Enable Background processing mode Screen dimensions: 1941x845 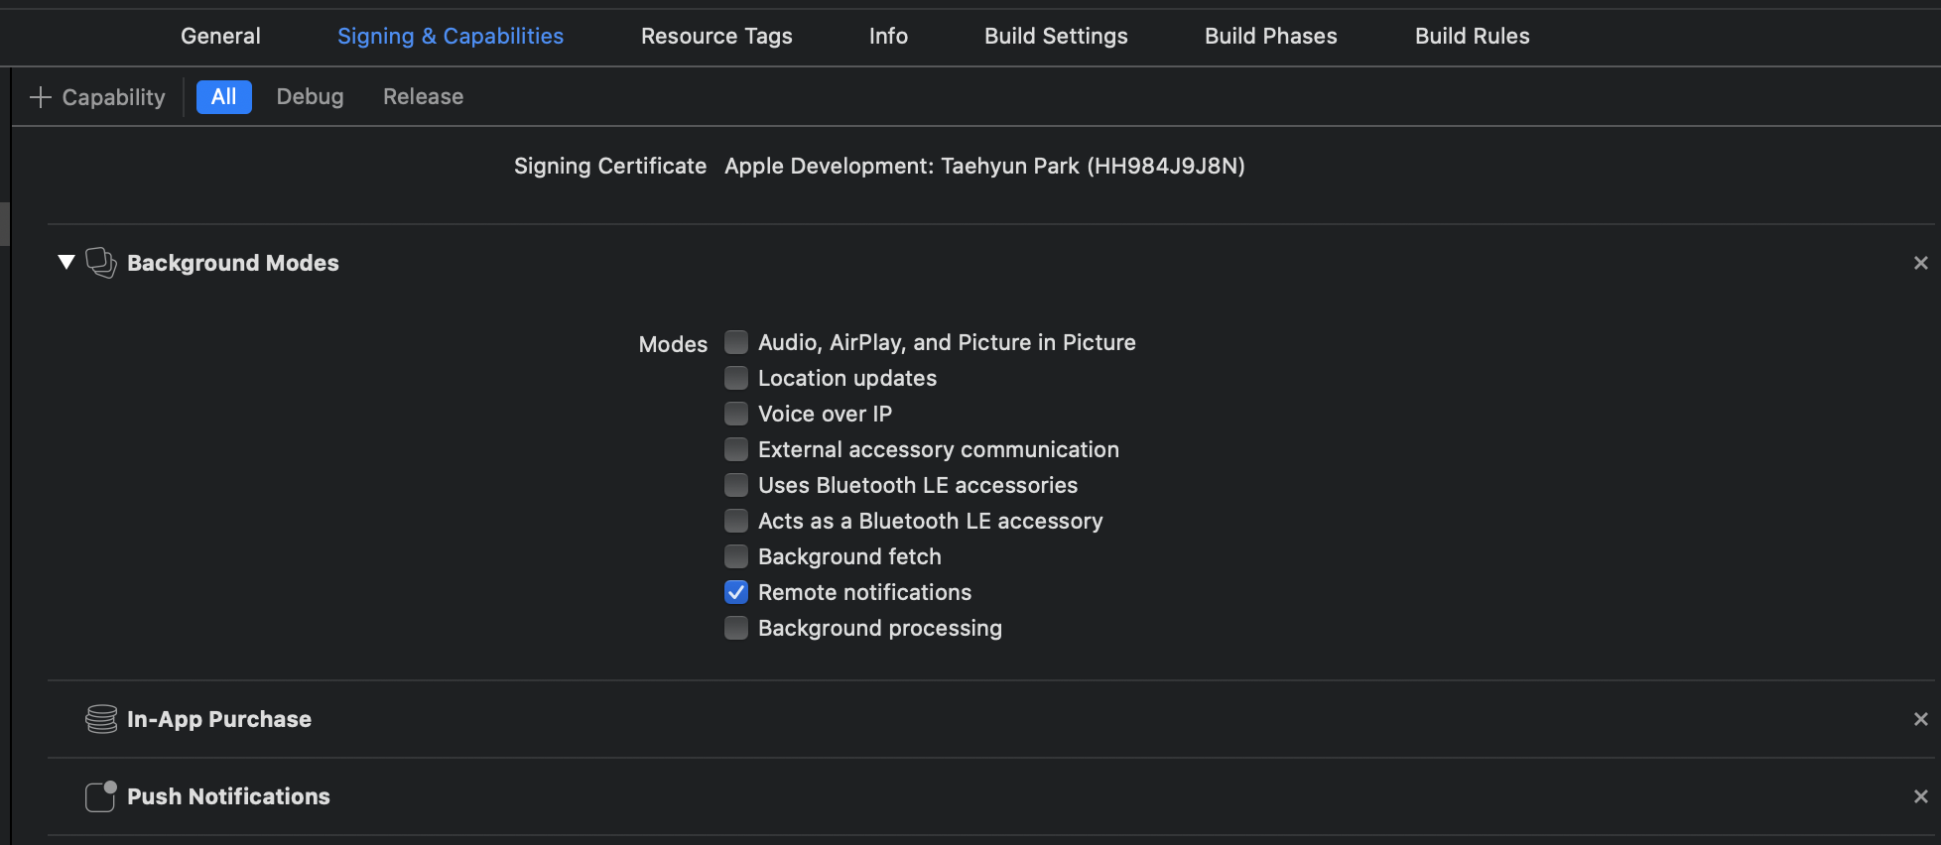(736, 628)
